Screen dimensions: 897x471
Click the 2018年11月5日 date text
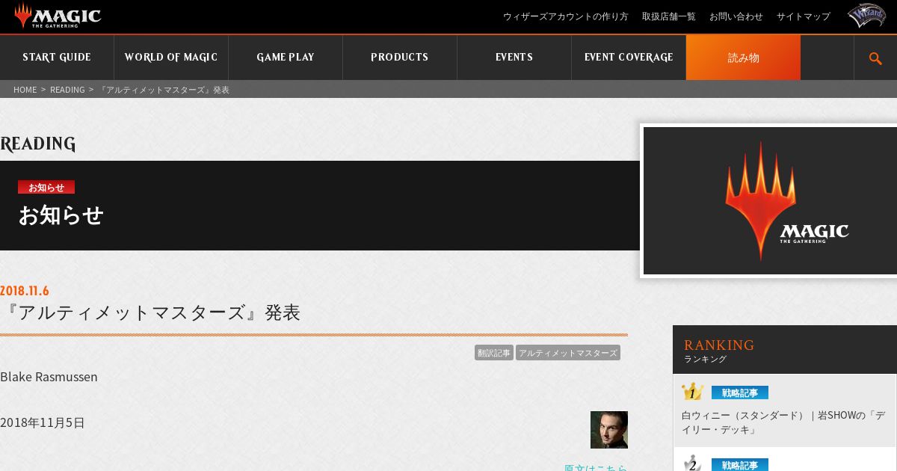click(43, 423)
